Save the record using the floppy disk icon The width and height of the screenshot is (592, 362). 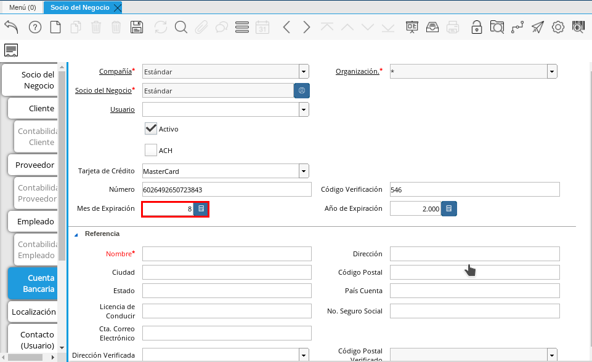pyautogui.click(x=137, y=27)
